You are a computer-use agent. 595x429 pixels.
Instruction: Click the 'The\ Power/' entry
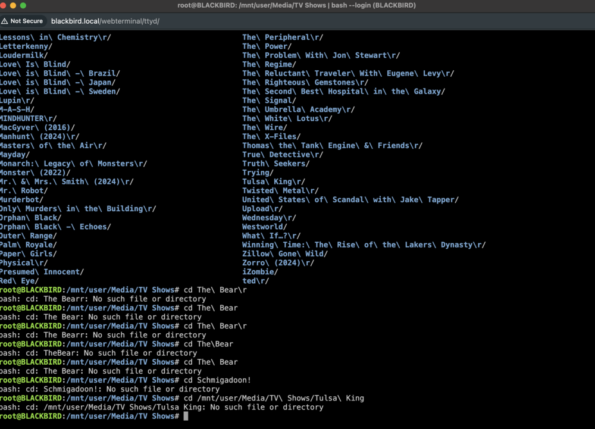267,46
